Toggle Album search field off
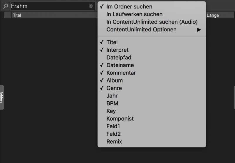Screen dimensions: 235x163 (x=152, y=80)
